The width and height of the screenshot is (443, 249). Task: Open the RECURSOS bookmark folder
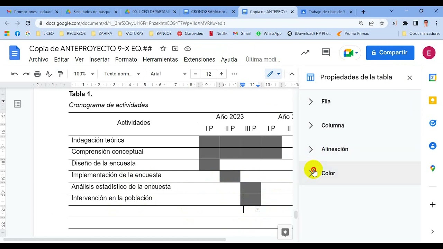pyautogui.click(x=73, y=34)
